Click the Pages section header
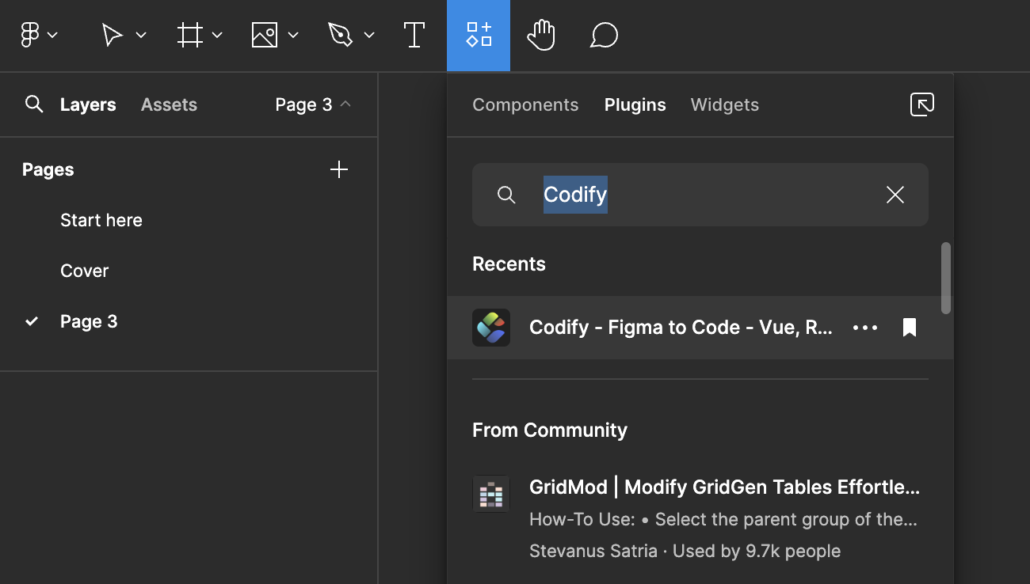This screenshot has width=1030, height=584. click(x=48, y=169)
